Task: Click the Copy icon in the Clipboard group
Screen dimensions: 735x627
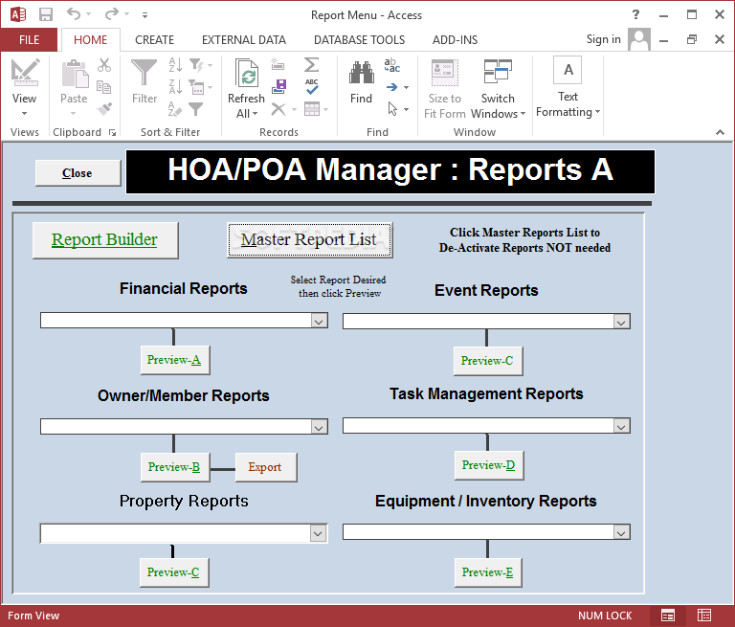Action: tap(103, 87)
